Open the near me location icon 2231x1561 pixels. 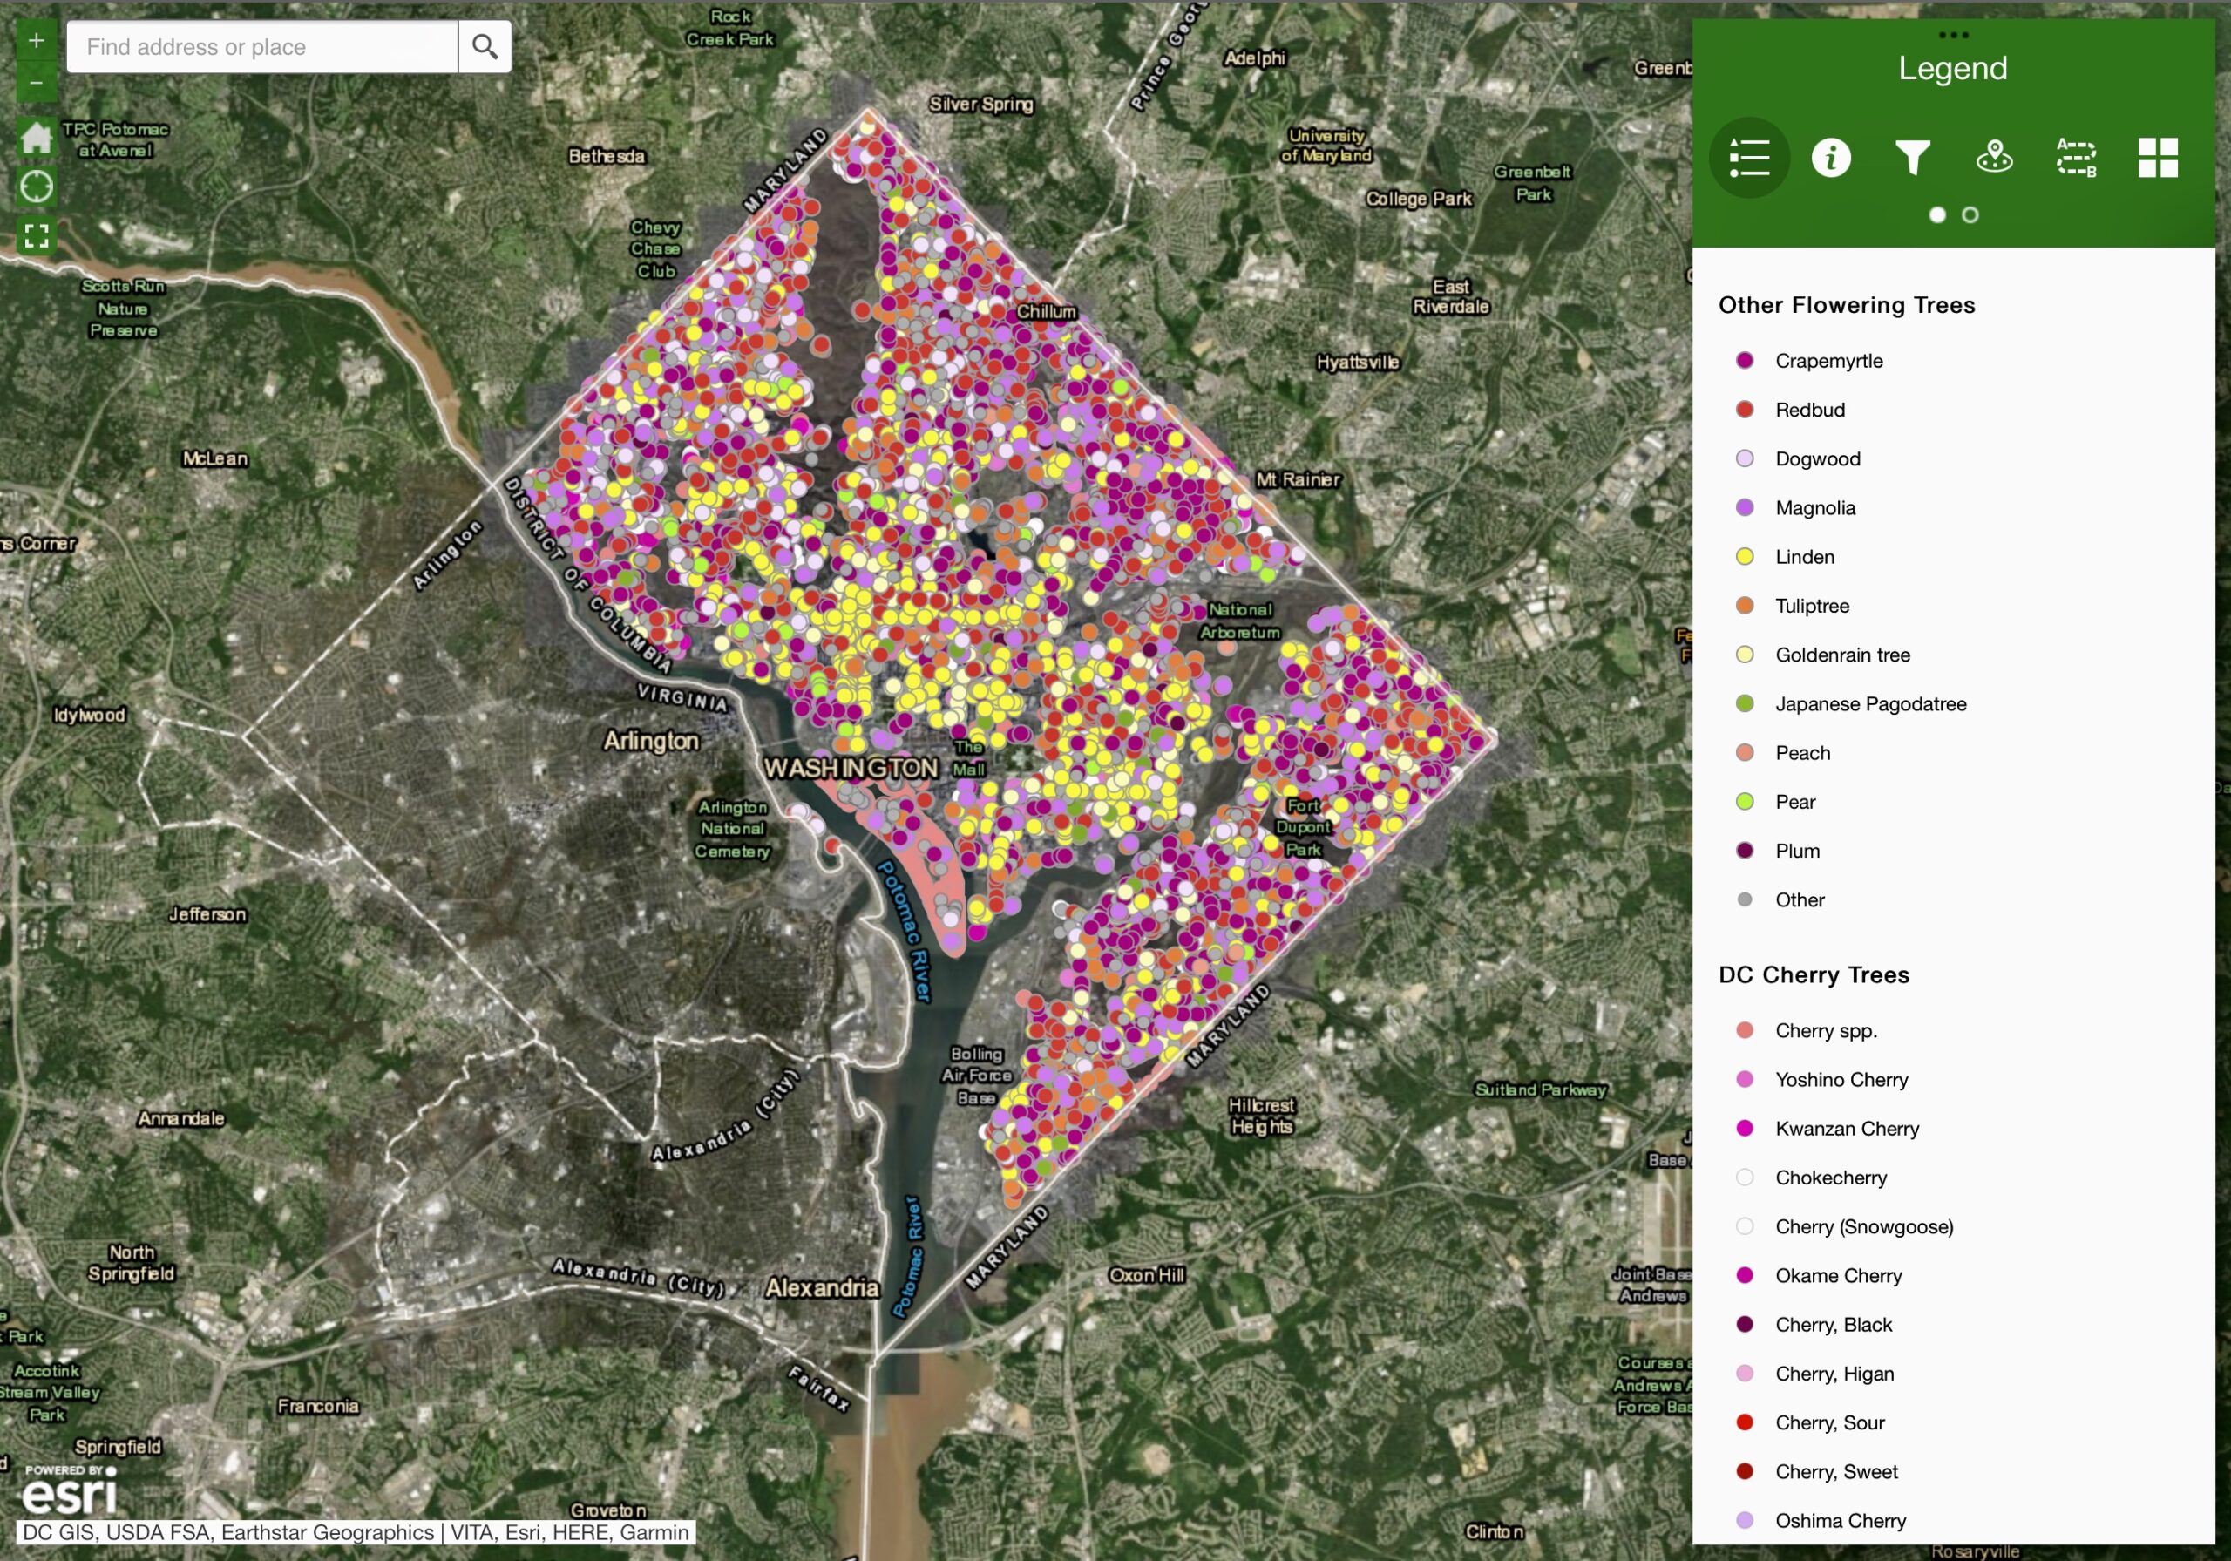(1994, 158)
